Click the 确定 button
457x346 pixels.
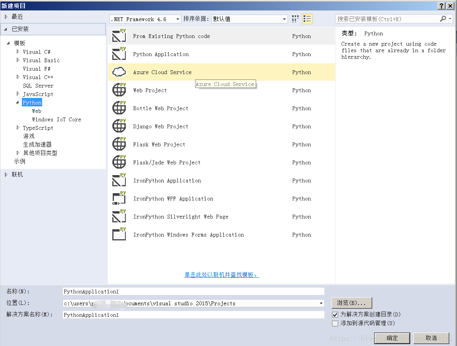coord(392,338)
